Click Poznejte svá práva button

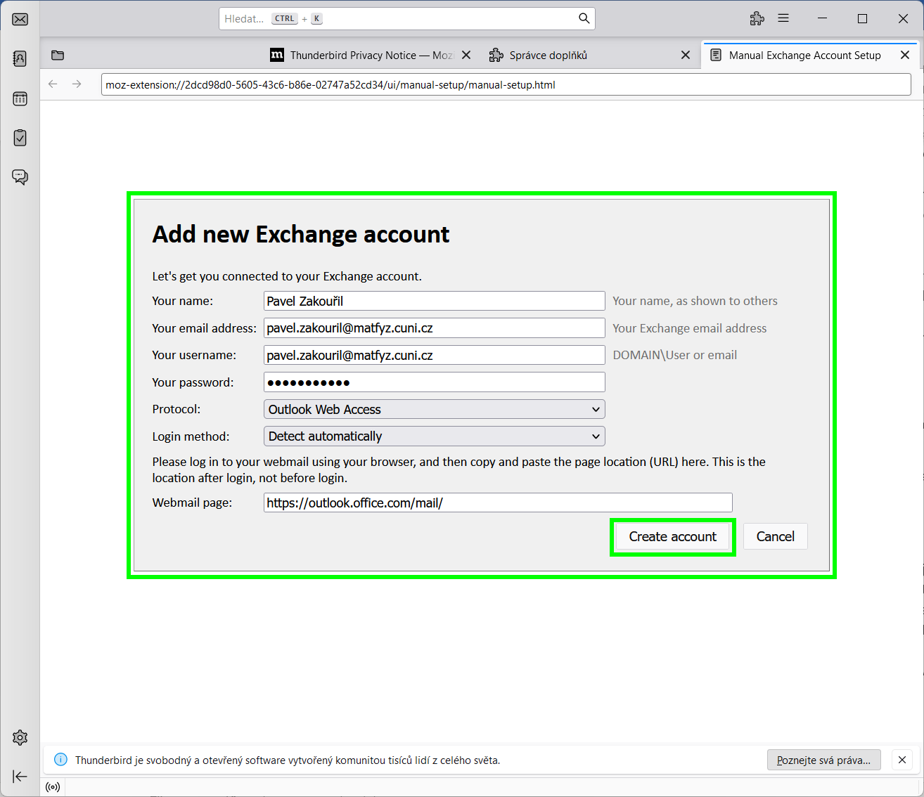point(823,760)
